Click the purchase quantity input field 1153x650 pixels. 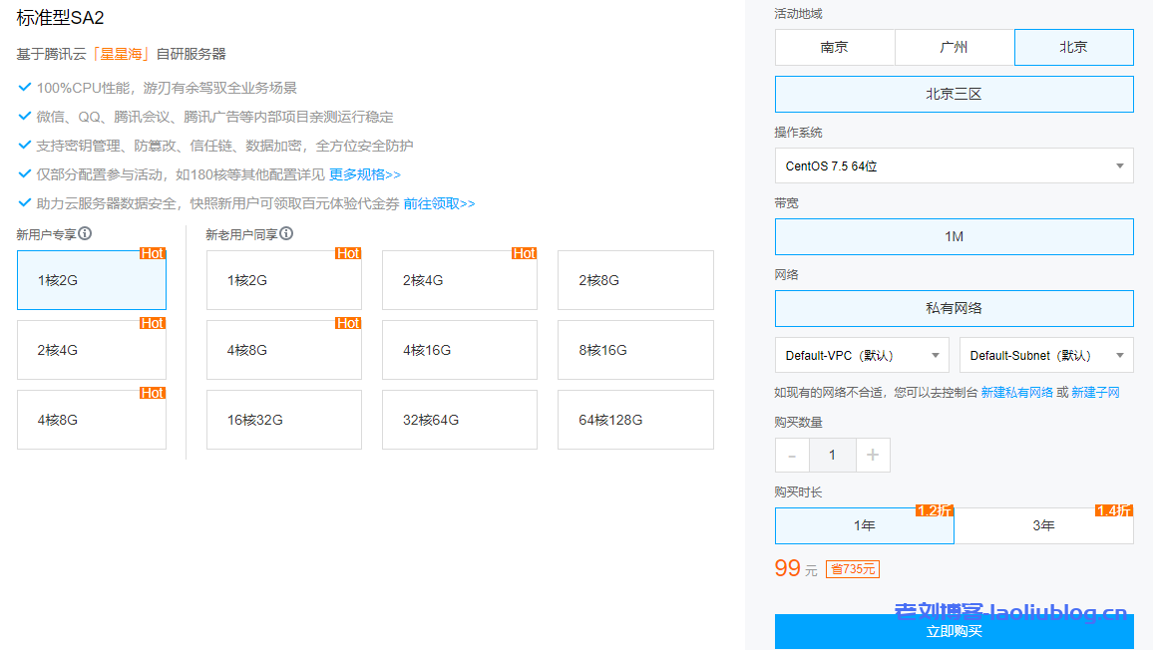832,456
